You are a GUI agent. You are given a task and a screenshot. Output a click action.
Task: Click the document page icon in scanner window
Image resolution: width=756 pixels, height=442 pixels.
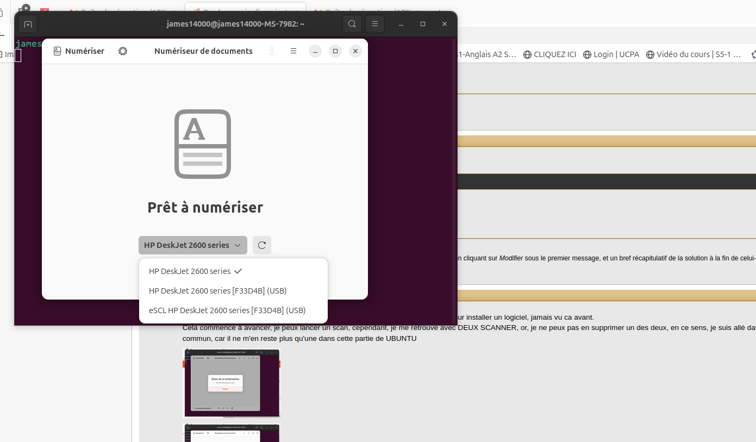[x=203, y=144]
